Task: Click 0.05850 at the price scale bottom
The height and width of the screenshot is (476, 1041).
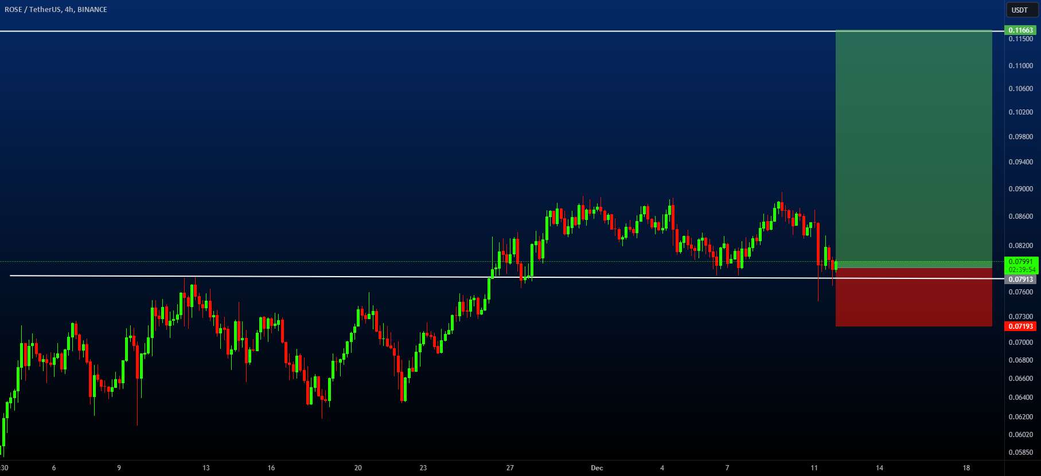Action: pyautogui.click(x=1020, y=453)
